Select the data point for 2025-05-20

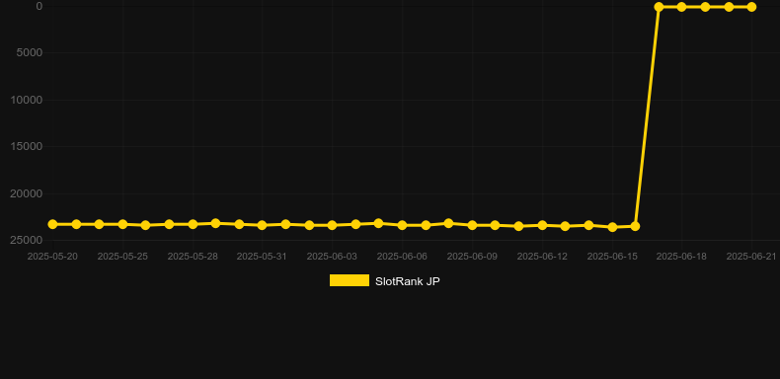click(x=52, y=224)
